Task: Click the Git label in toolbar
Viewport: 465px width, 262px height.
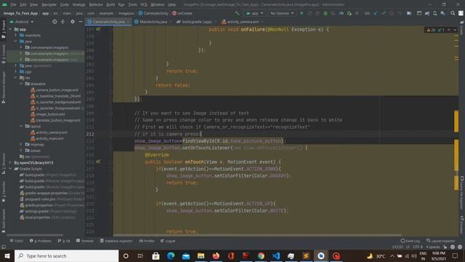Action: pos(367,13)
